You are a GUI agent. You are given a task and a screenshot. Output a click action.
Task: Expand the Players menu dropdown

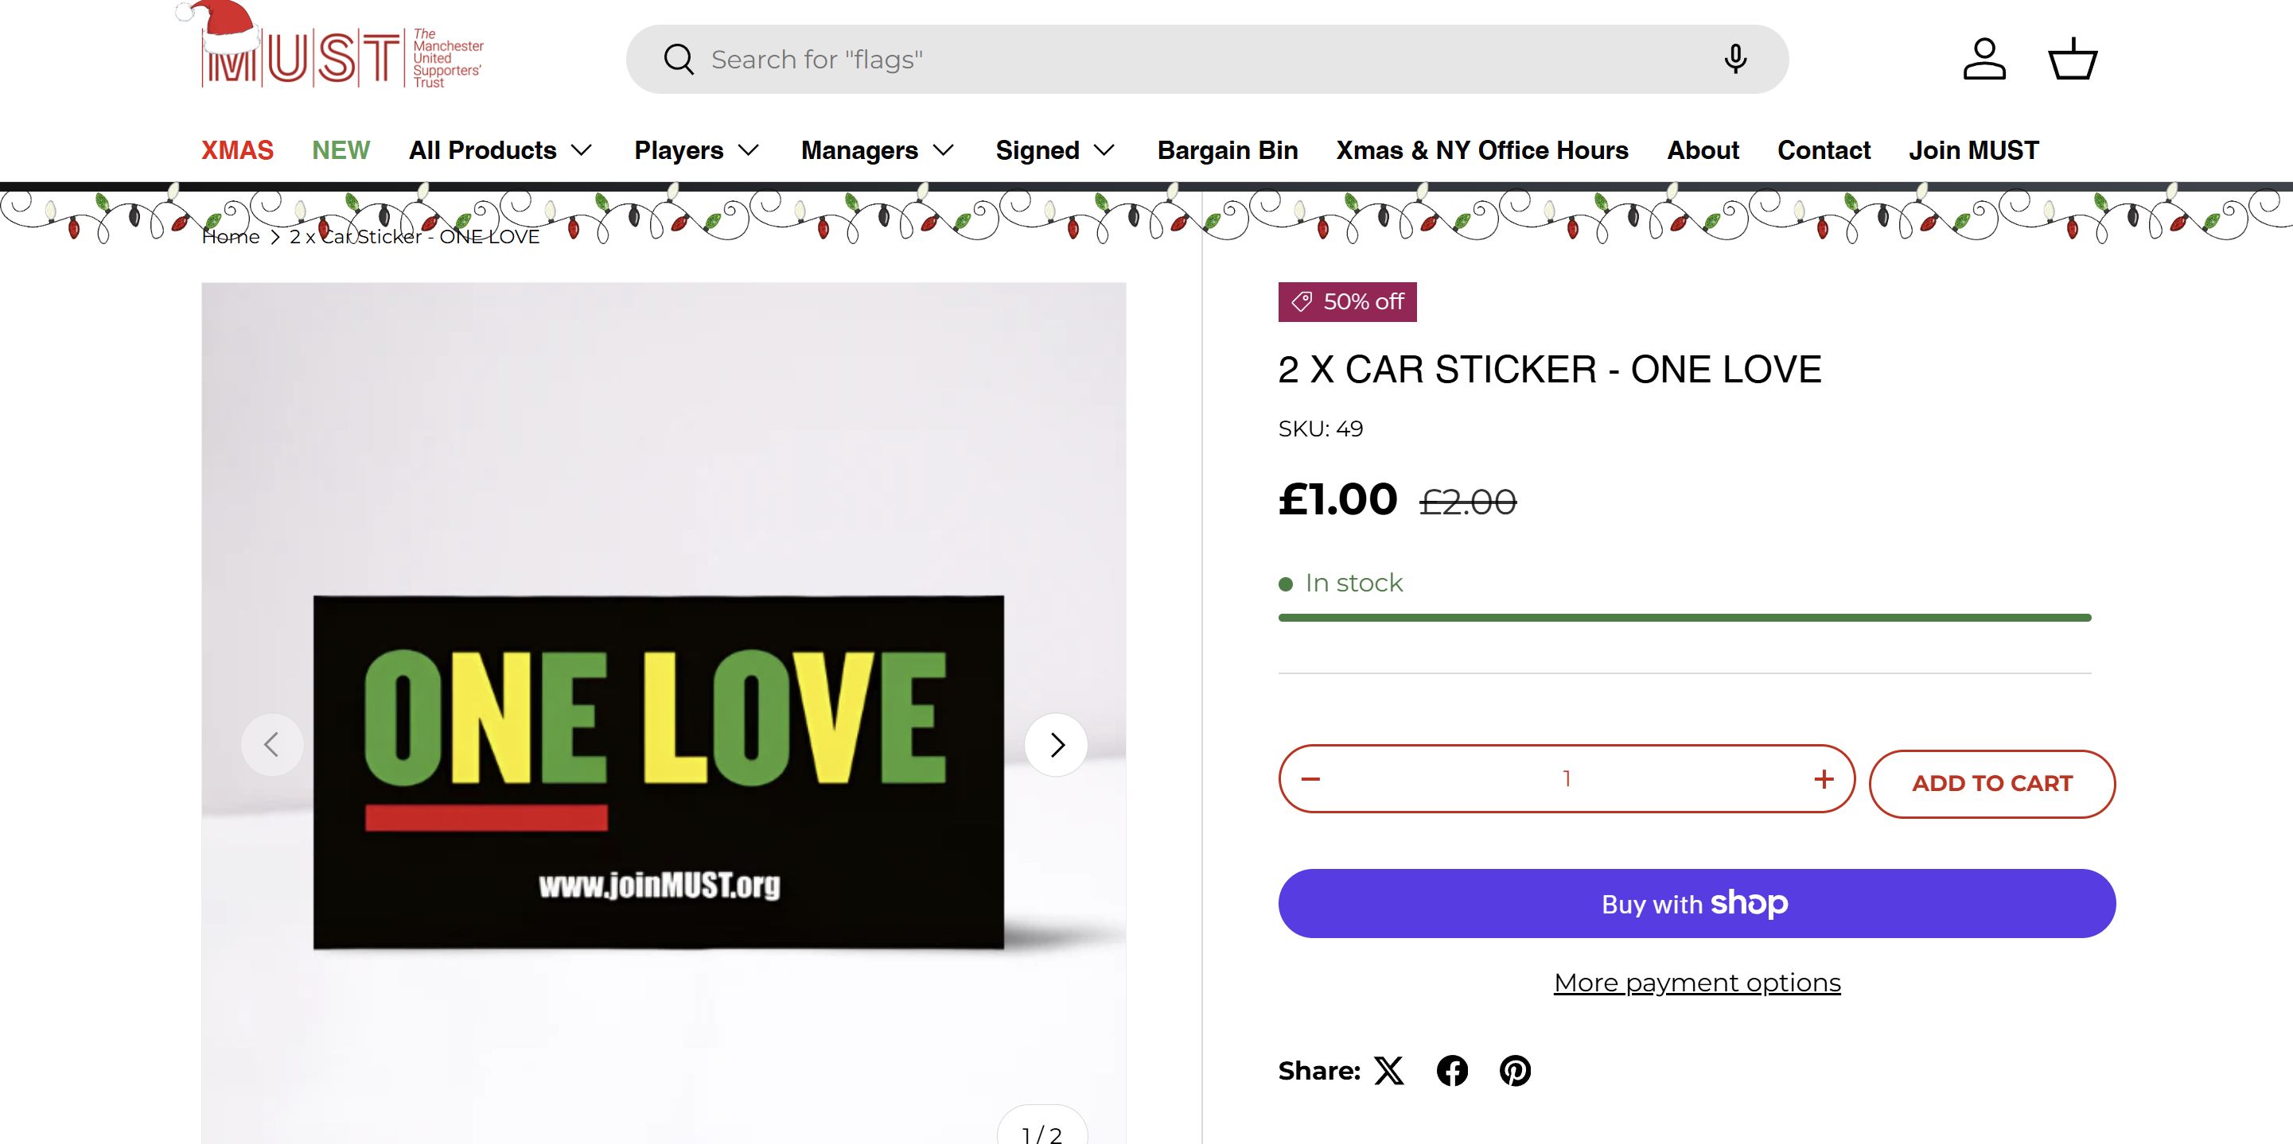pyautogui.click(x=696, y=150)
